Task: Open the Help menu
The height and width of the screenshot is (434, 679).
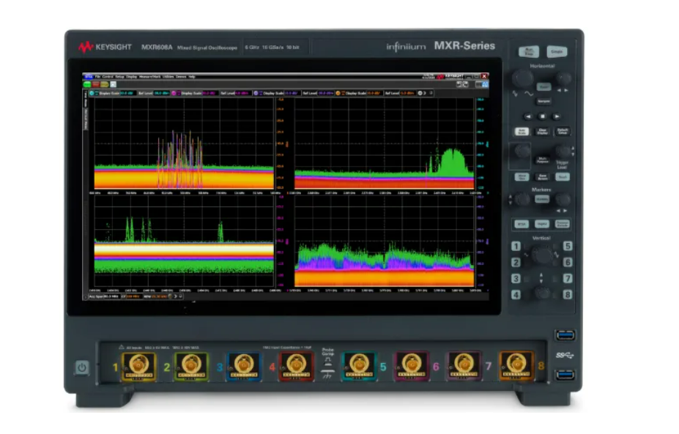Action: (x=192, y=77)
